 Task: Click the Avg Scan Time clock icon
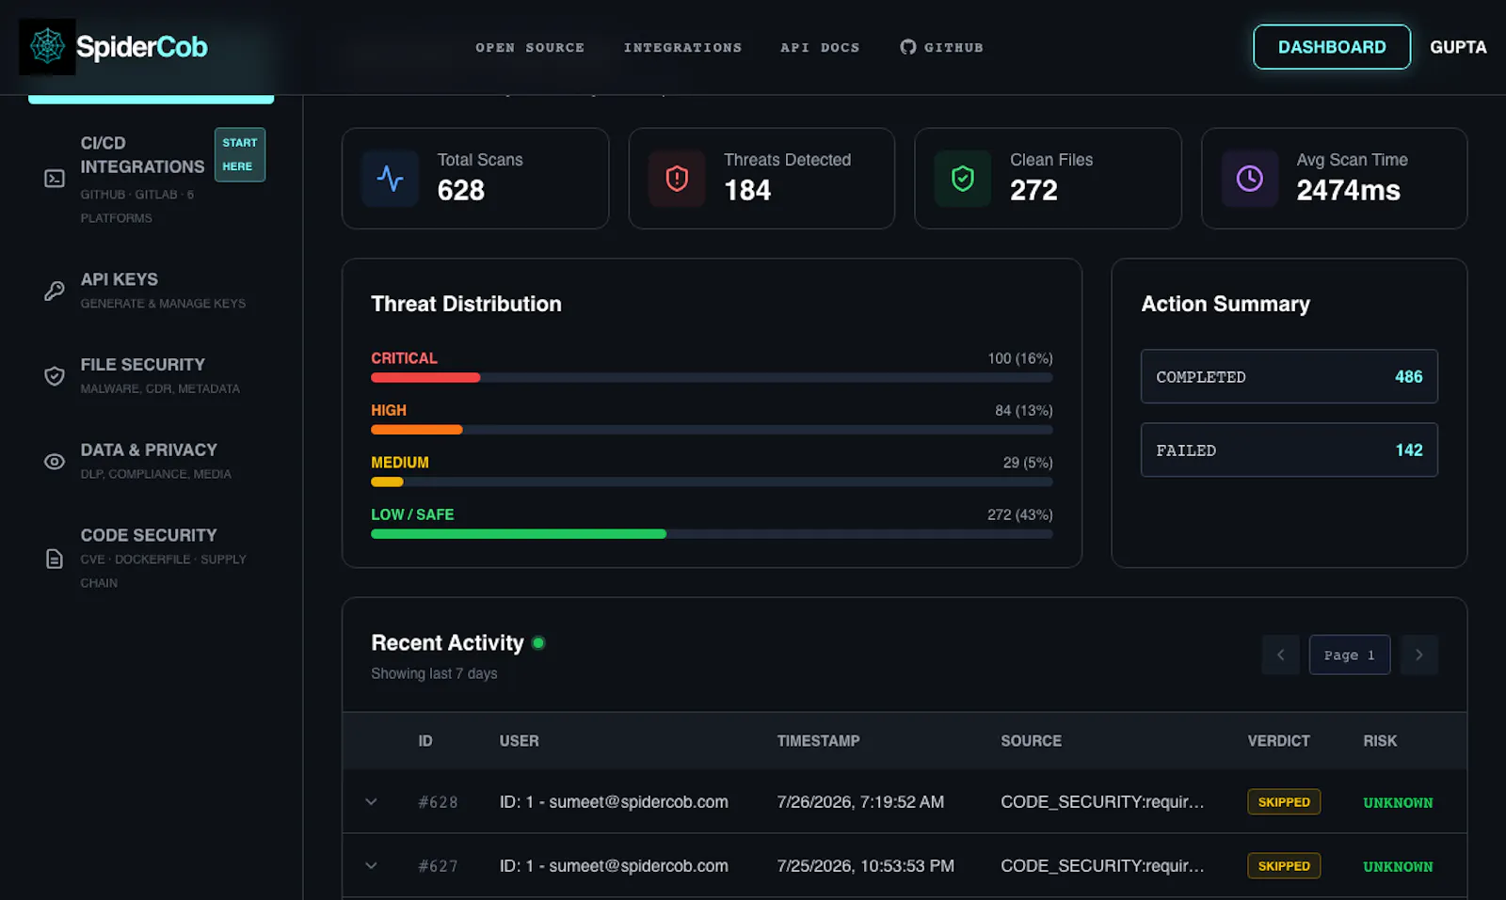[1250, 179]
